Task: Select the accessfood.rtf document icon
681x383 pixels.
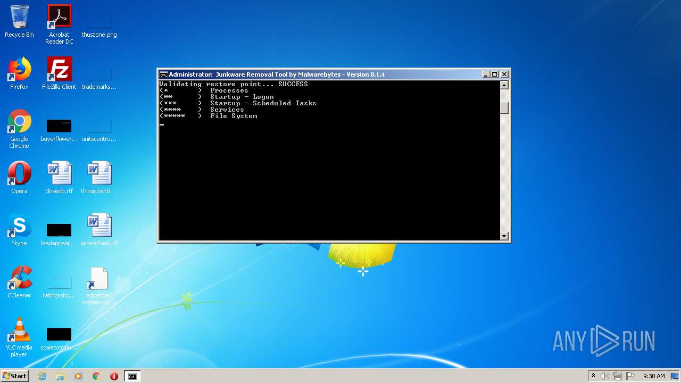Action: (x=99, y=230)
